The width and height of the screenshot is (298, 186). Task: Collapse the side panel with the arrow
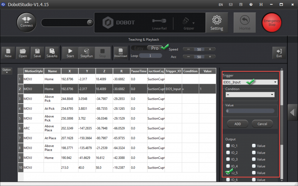click(x=292, y=112)
